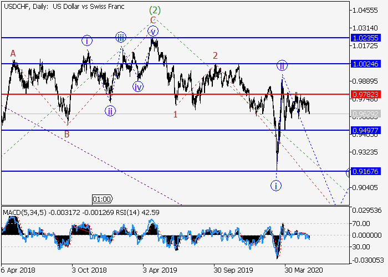
Task: Select the grey 0.96292 current price tag
Action: [365, 114]
